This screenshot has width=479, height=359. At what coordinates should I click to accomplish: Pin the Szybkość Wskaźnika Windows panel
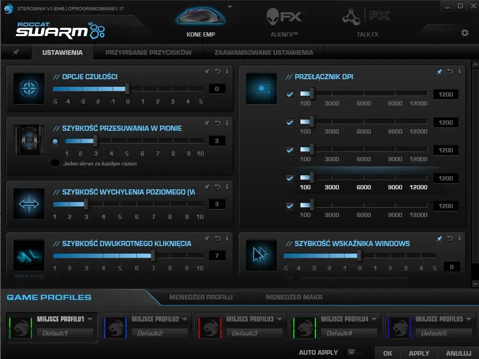click(x=439, y=239)
